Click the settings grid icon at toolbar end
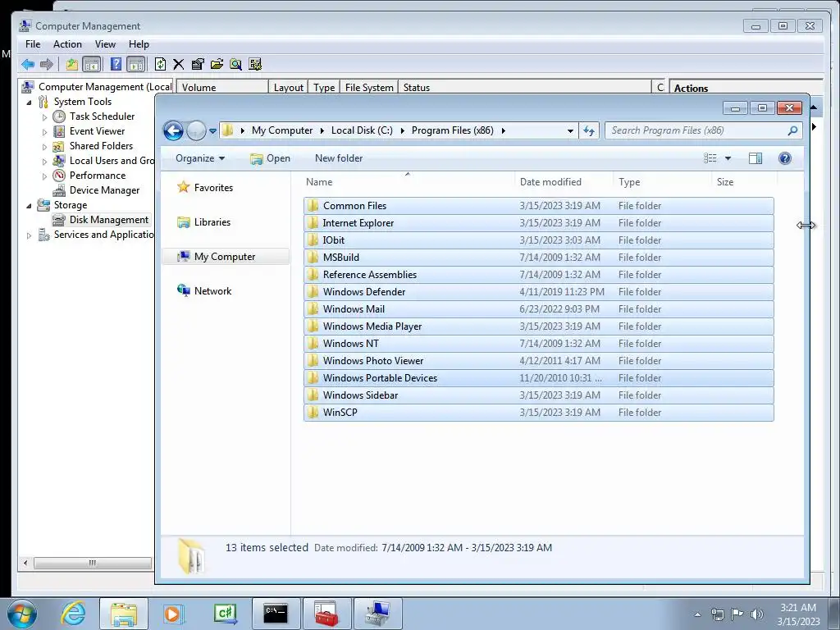The image size is (840, 630). coord(255,65)
